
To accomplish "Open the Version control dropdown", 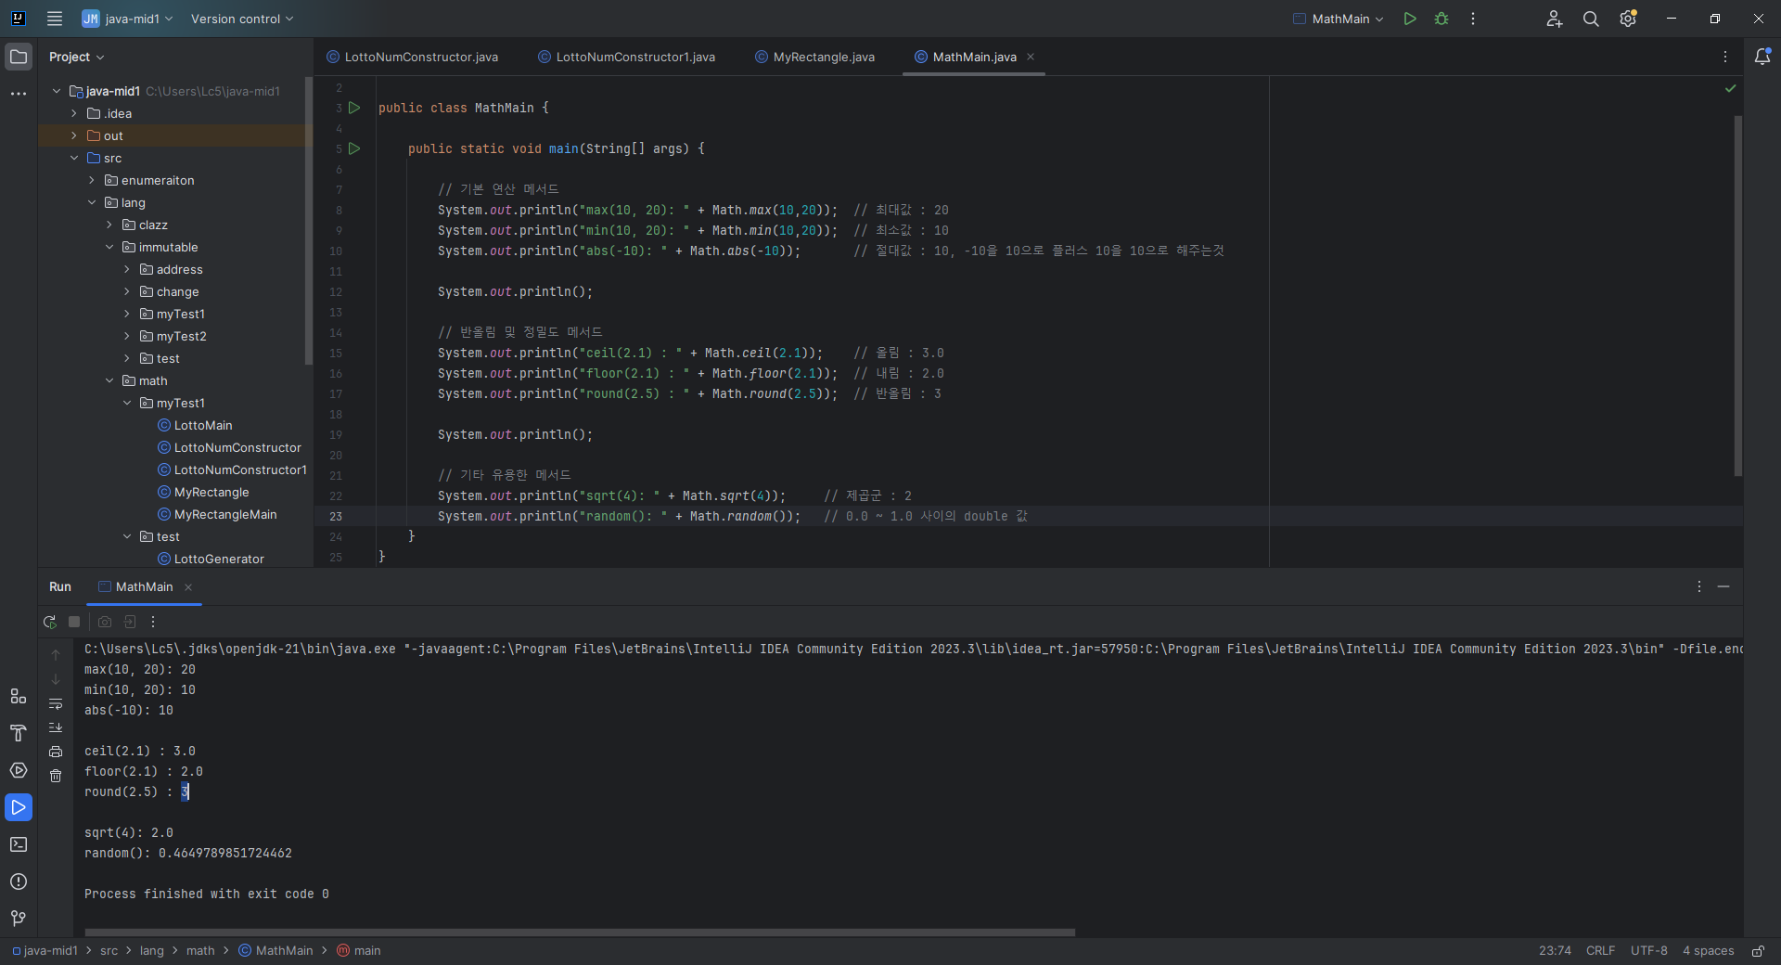I will [242, 19].
